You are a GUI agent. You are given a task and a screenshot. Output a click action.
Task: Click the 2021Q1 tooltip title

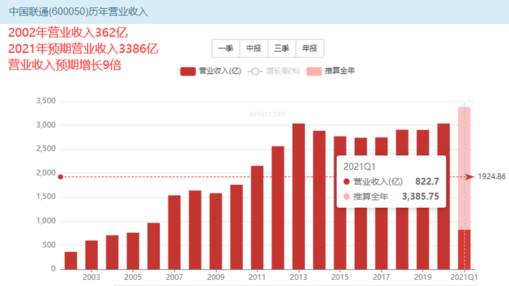(359, 166)
